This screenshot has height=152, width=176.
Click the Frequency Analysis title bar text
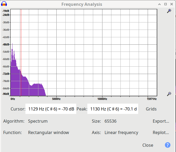pyautogui.click(x=82, y=4)
